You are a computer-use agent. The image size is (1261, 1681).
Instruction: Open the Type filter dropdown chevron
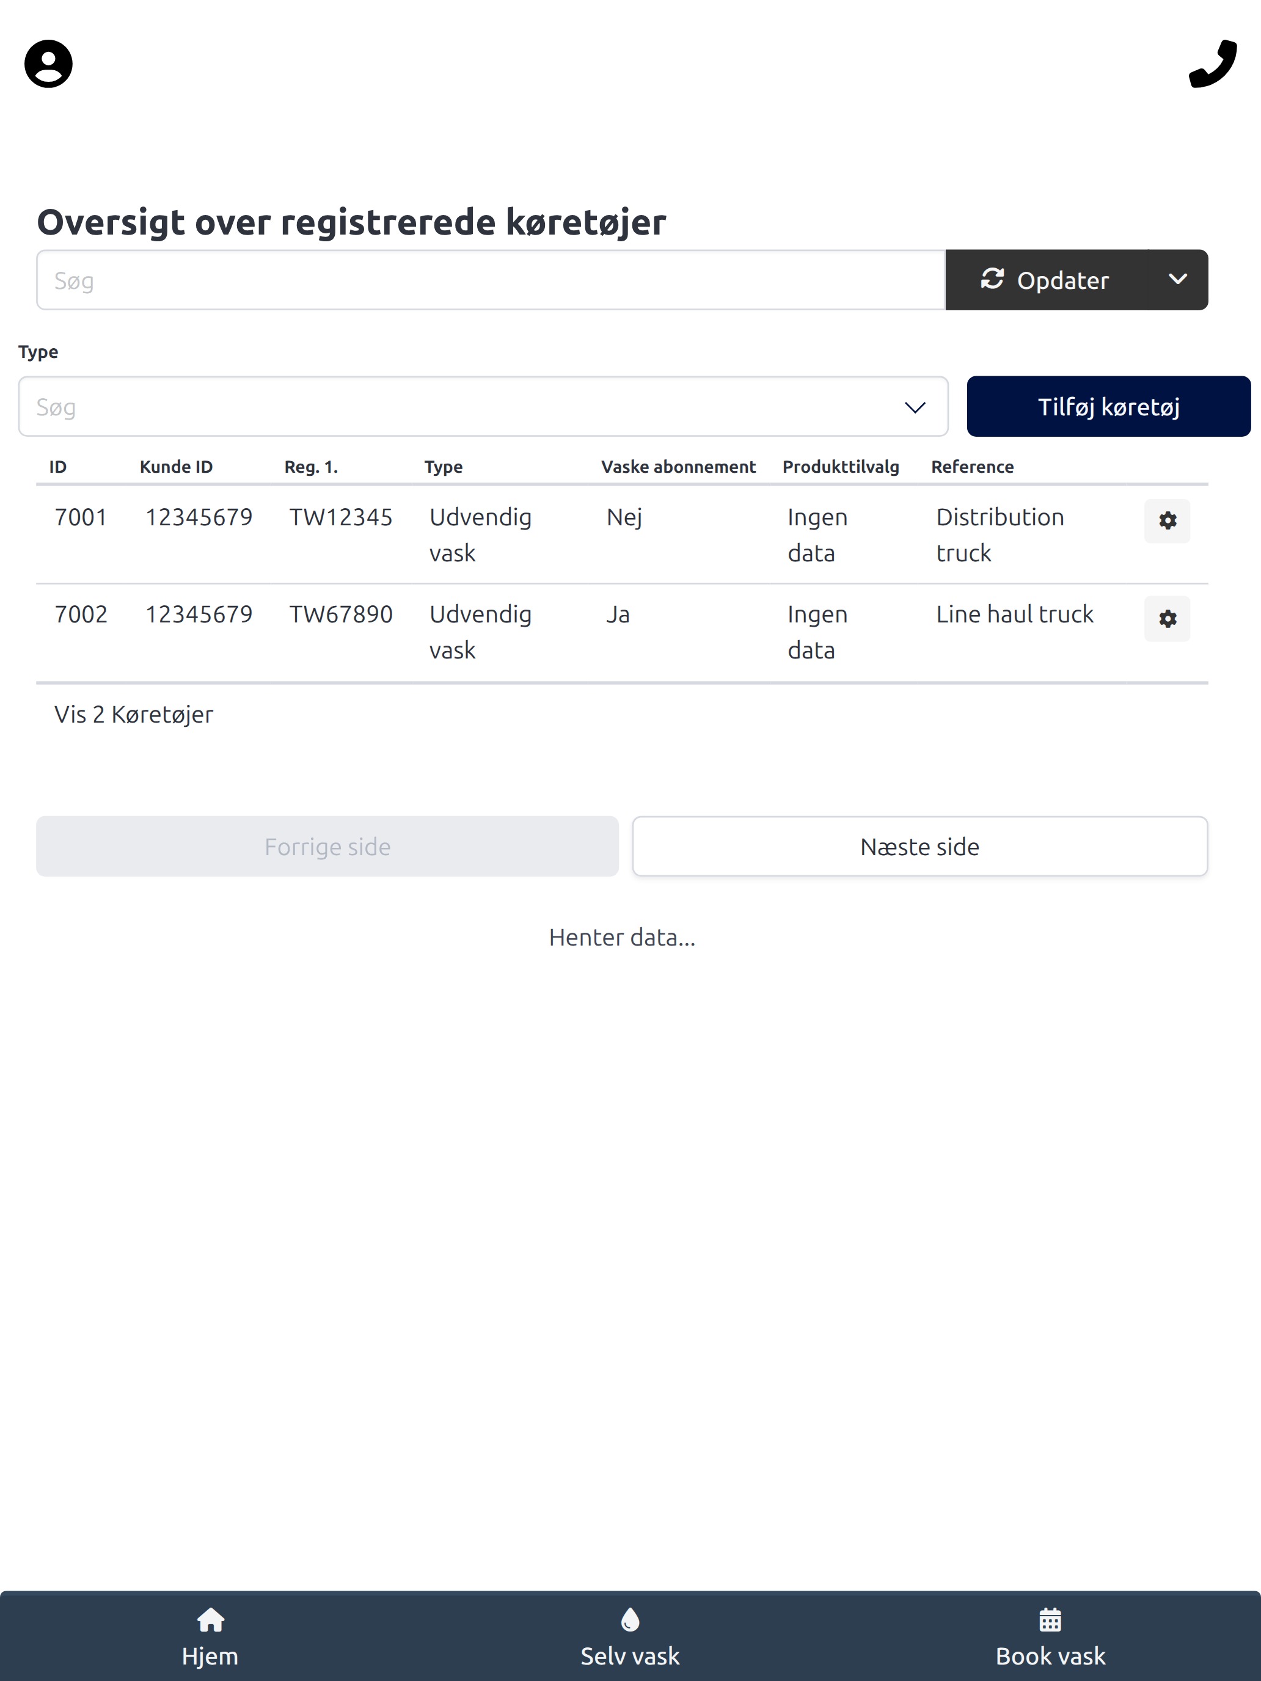pyautogui.click(x=915, y=407)
